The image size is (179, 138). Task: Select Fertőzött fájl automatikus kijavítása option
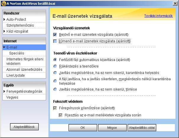[x=55, y=60]
